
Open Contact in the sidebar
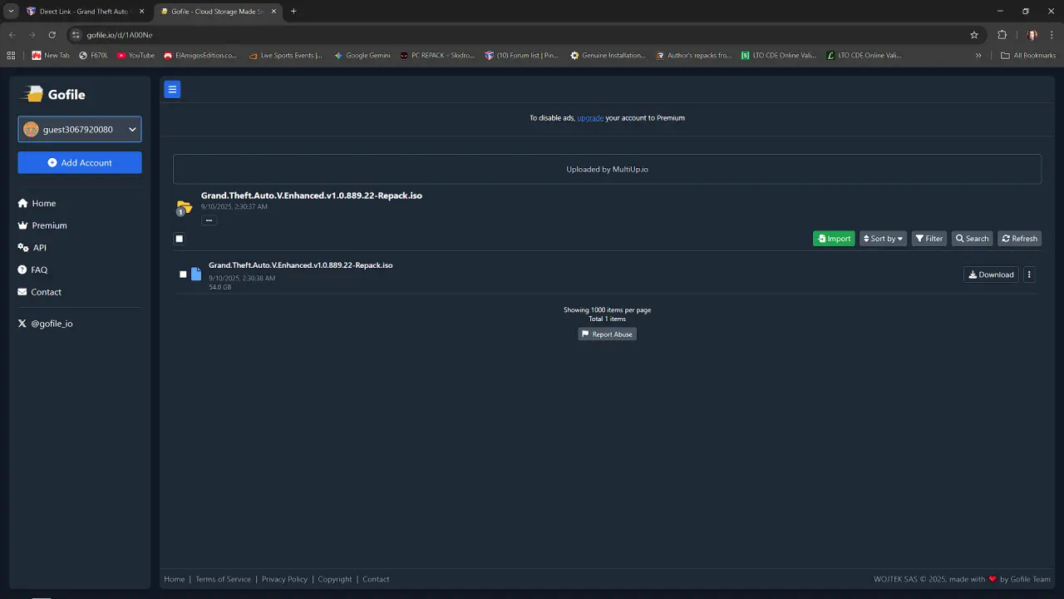click(x=40, y=292)
